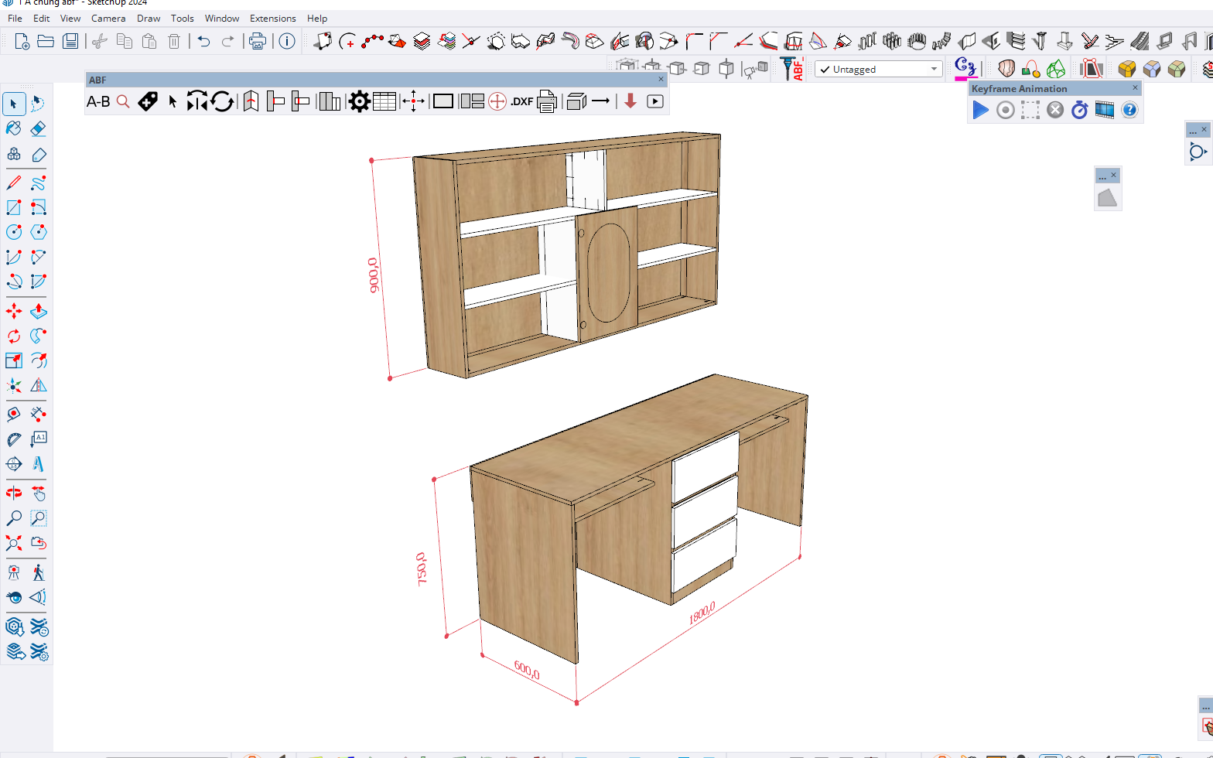Activate the Orbit tool
The width and height of the screenshot is (1213, 758).
pos(14,493)
